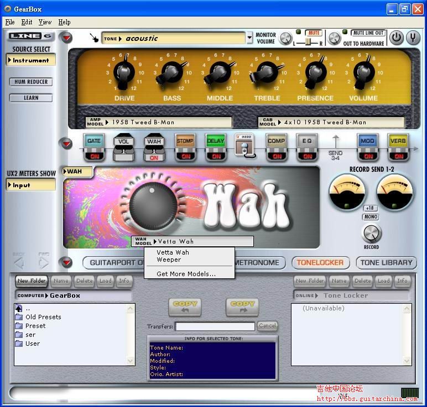Select the COMP effect pedal icon
Viewport: 427px width, 407px height.
click(277, 147)
